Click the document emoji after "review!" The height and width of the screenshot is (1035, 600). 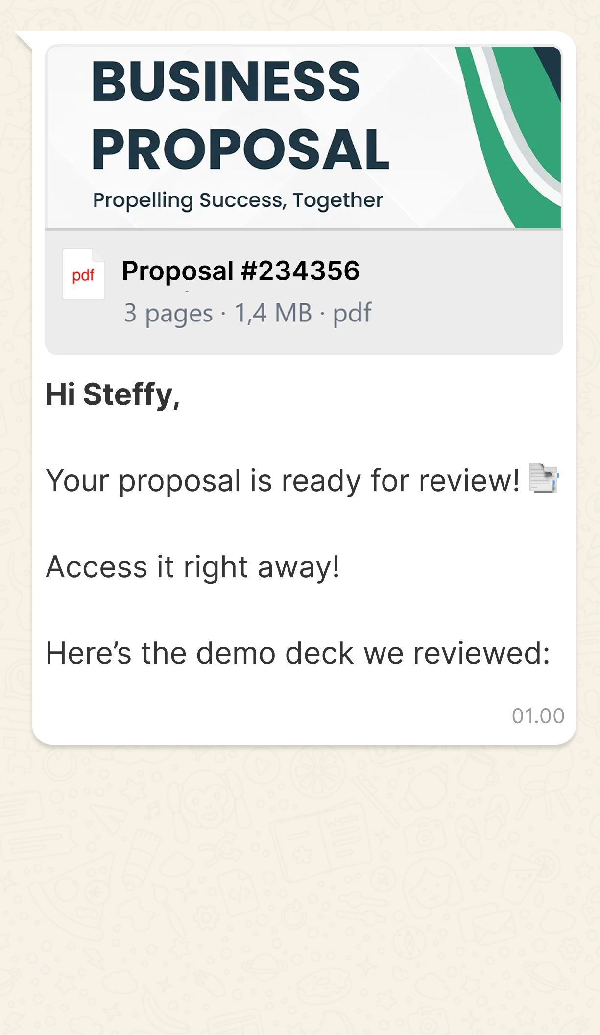point(544,478)
